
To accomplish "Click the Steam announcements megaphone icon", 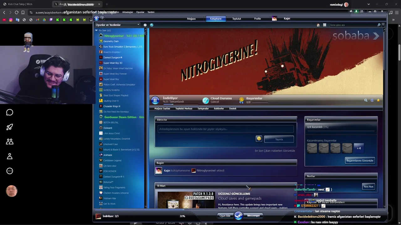I will (x=351, y=11).
